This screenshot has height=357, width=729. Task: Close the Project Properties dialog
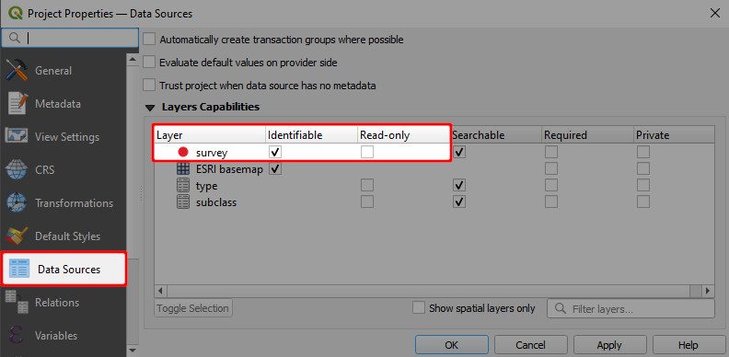pos(715,14)
